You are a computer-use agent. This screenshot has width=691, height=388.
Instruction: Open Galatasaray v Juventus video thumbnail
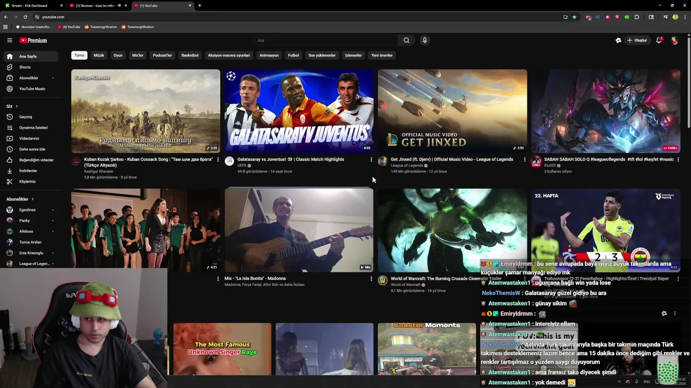coord(299,111)
